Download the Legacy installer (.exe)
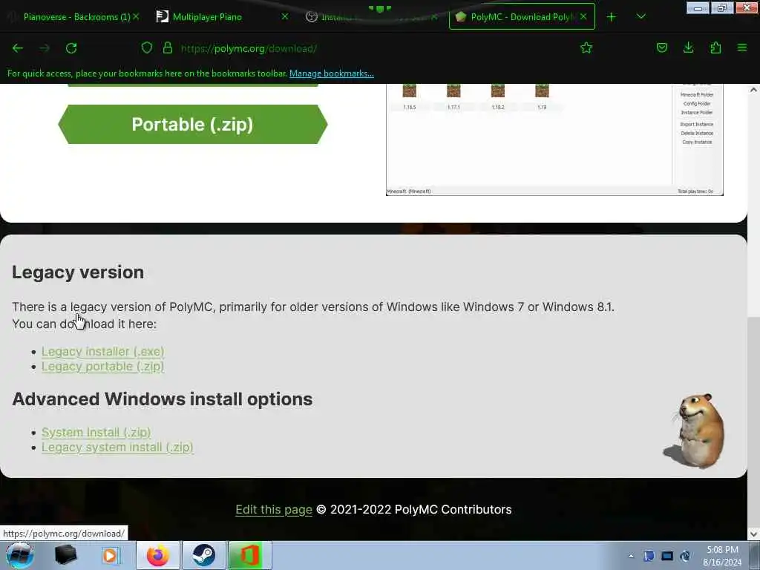 tap(102, 351)
